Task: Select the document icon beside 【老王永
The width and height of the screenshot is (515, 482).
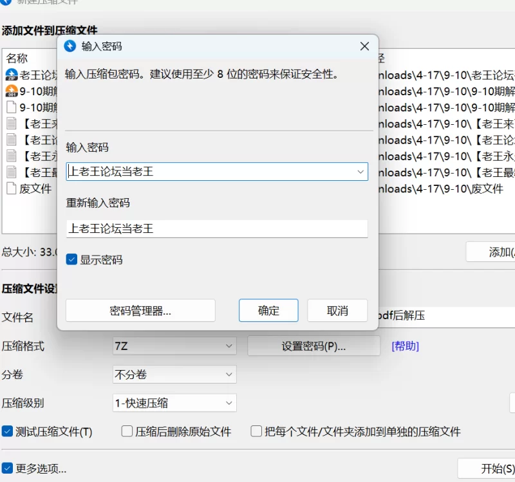Action: pos(12,156)
